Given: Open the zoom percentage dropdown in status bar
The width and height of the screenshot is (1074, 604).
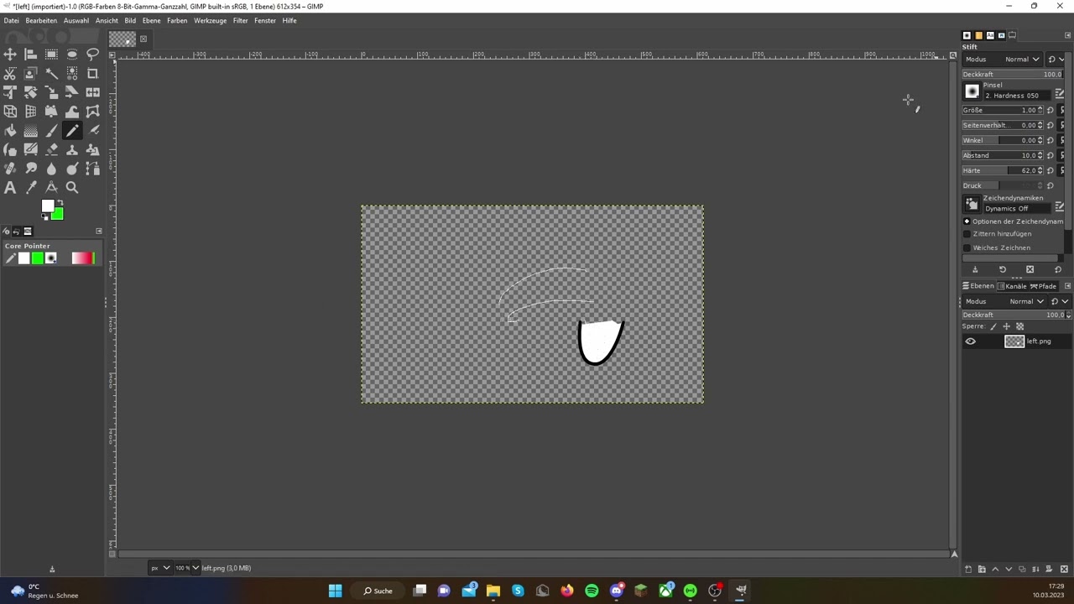Looking at the screenshot, I should tap(186, 568).
